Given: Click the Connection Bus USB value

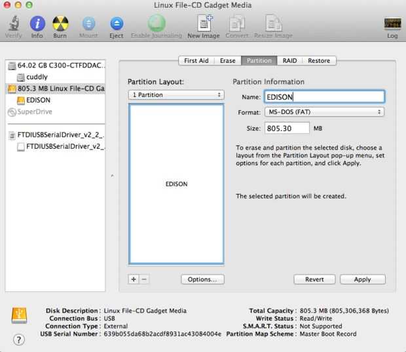Looking at the screenshot, I should tap(109, 319).
